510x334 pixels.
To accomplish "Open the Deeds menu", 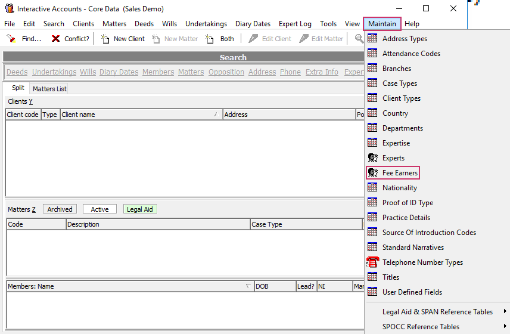I will (144, 24).
